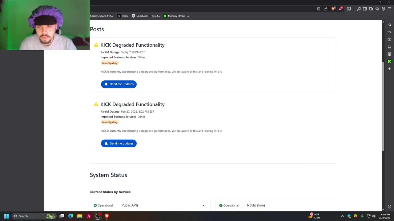
Task: Click the taskbar Search box
Action: pos(34,216)
